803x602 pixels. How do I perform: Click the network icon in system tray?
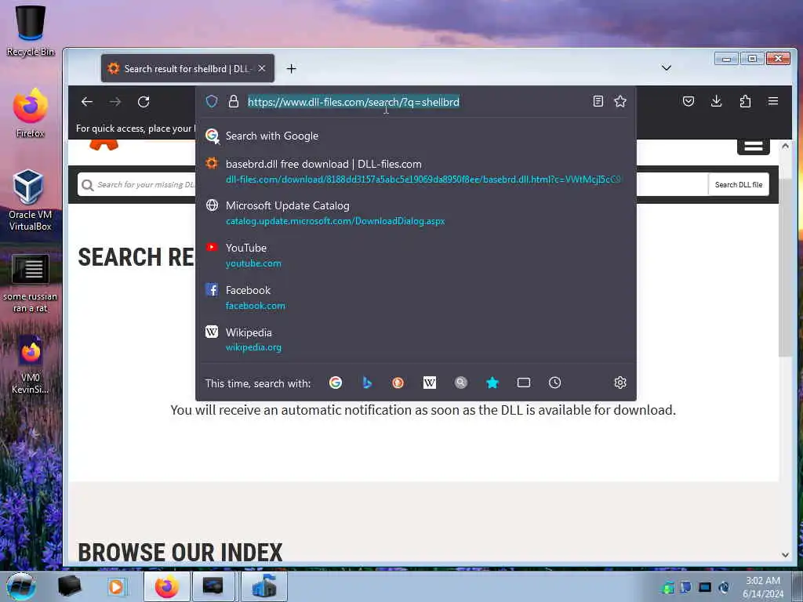tap(705, 587)
